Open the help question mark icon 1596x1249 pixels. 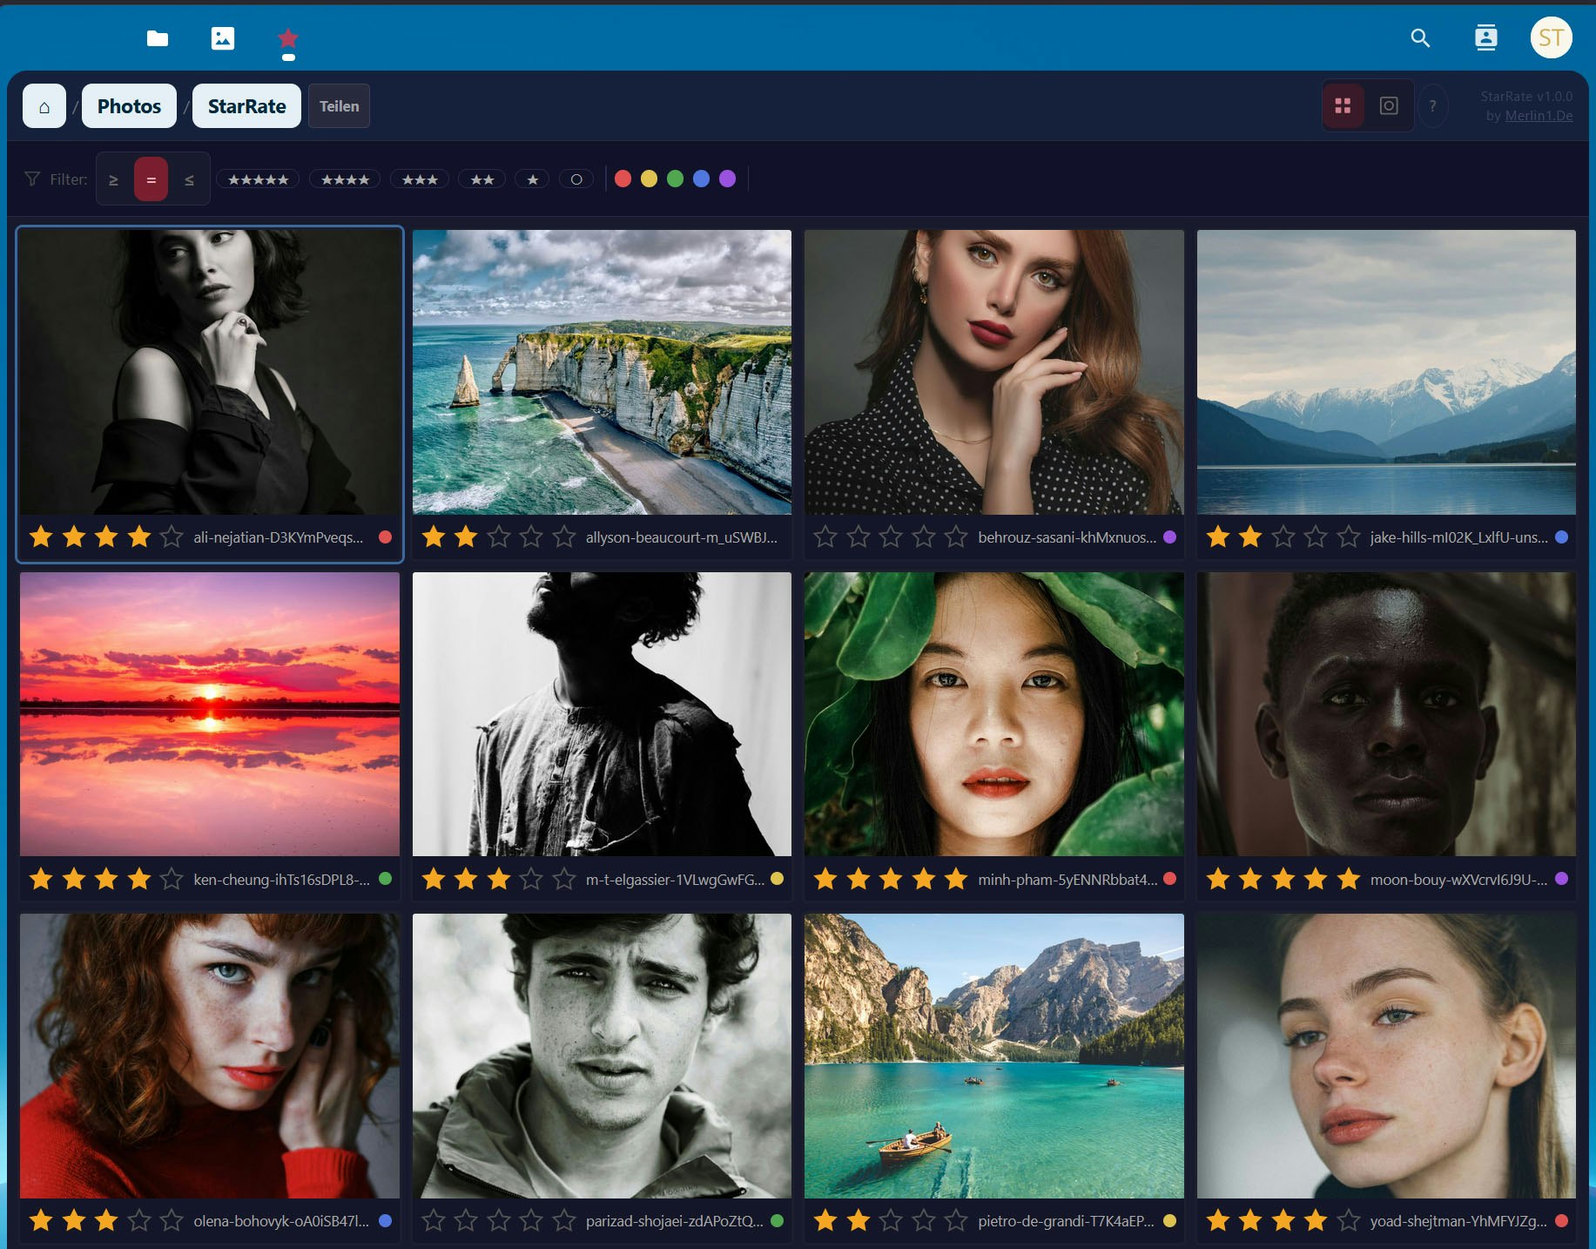tap(1433, 105)
